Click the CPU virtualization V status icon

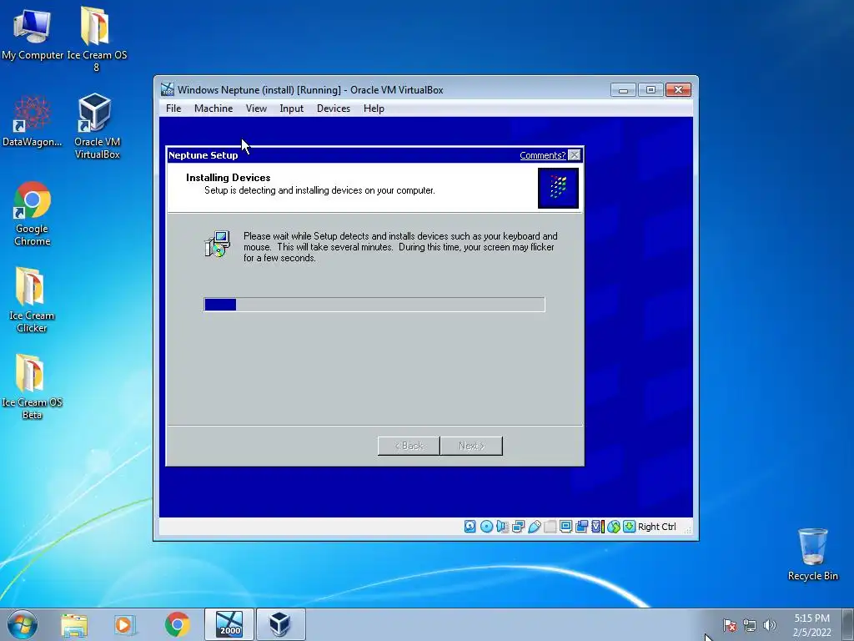click(597, 526)
